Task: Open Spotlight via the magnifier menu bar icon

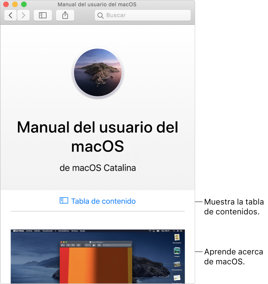Action: coord(174,231)
